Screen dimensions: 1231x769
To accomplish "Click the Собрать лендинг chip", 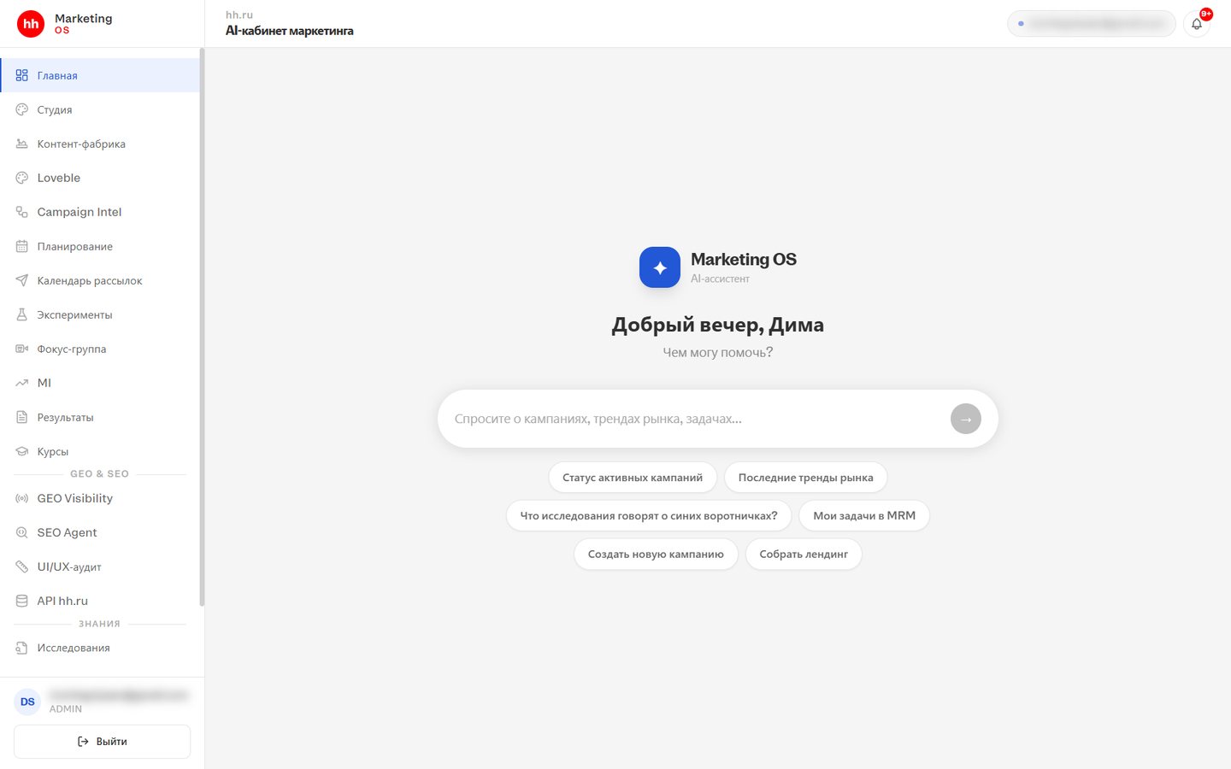I will (804, 555).
